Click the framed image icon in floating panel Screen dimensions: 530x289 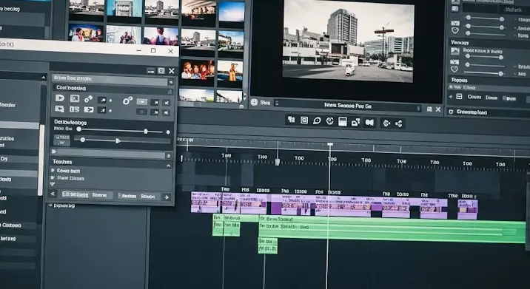click(75, 98)
